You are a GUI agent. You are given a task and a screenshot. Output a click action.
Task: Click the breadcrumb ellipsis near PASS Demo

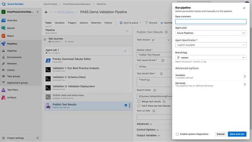tap(51, 12)
